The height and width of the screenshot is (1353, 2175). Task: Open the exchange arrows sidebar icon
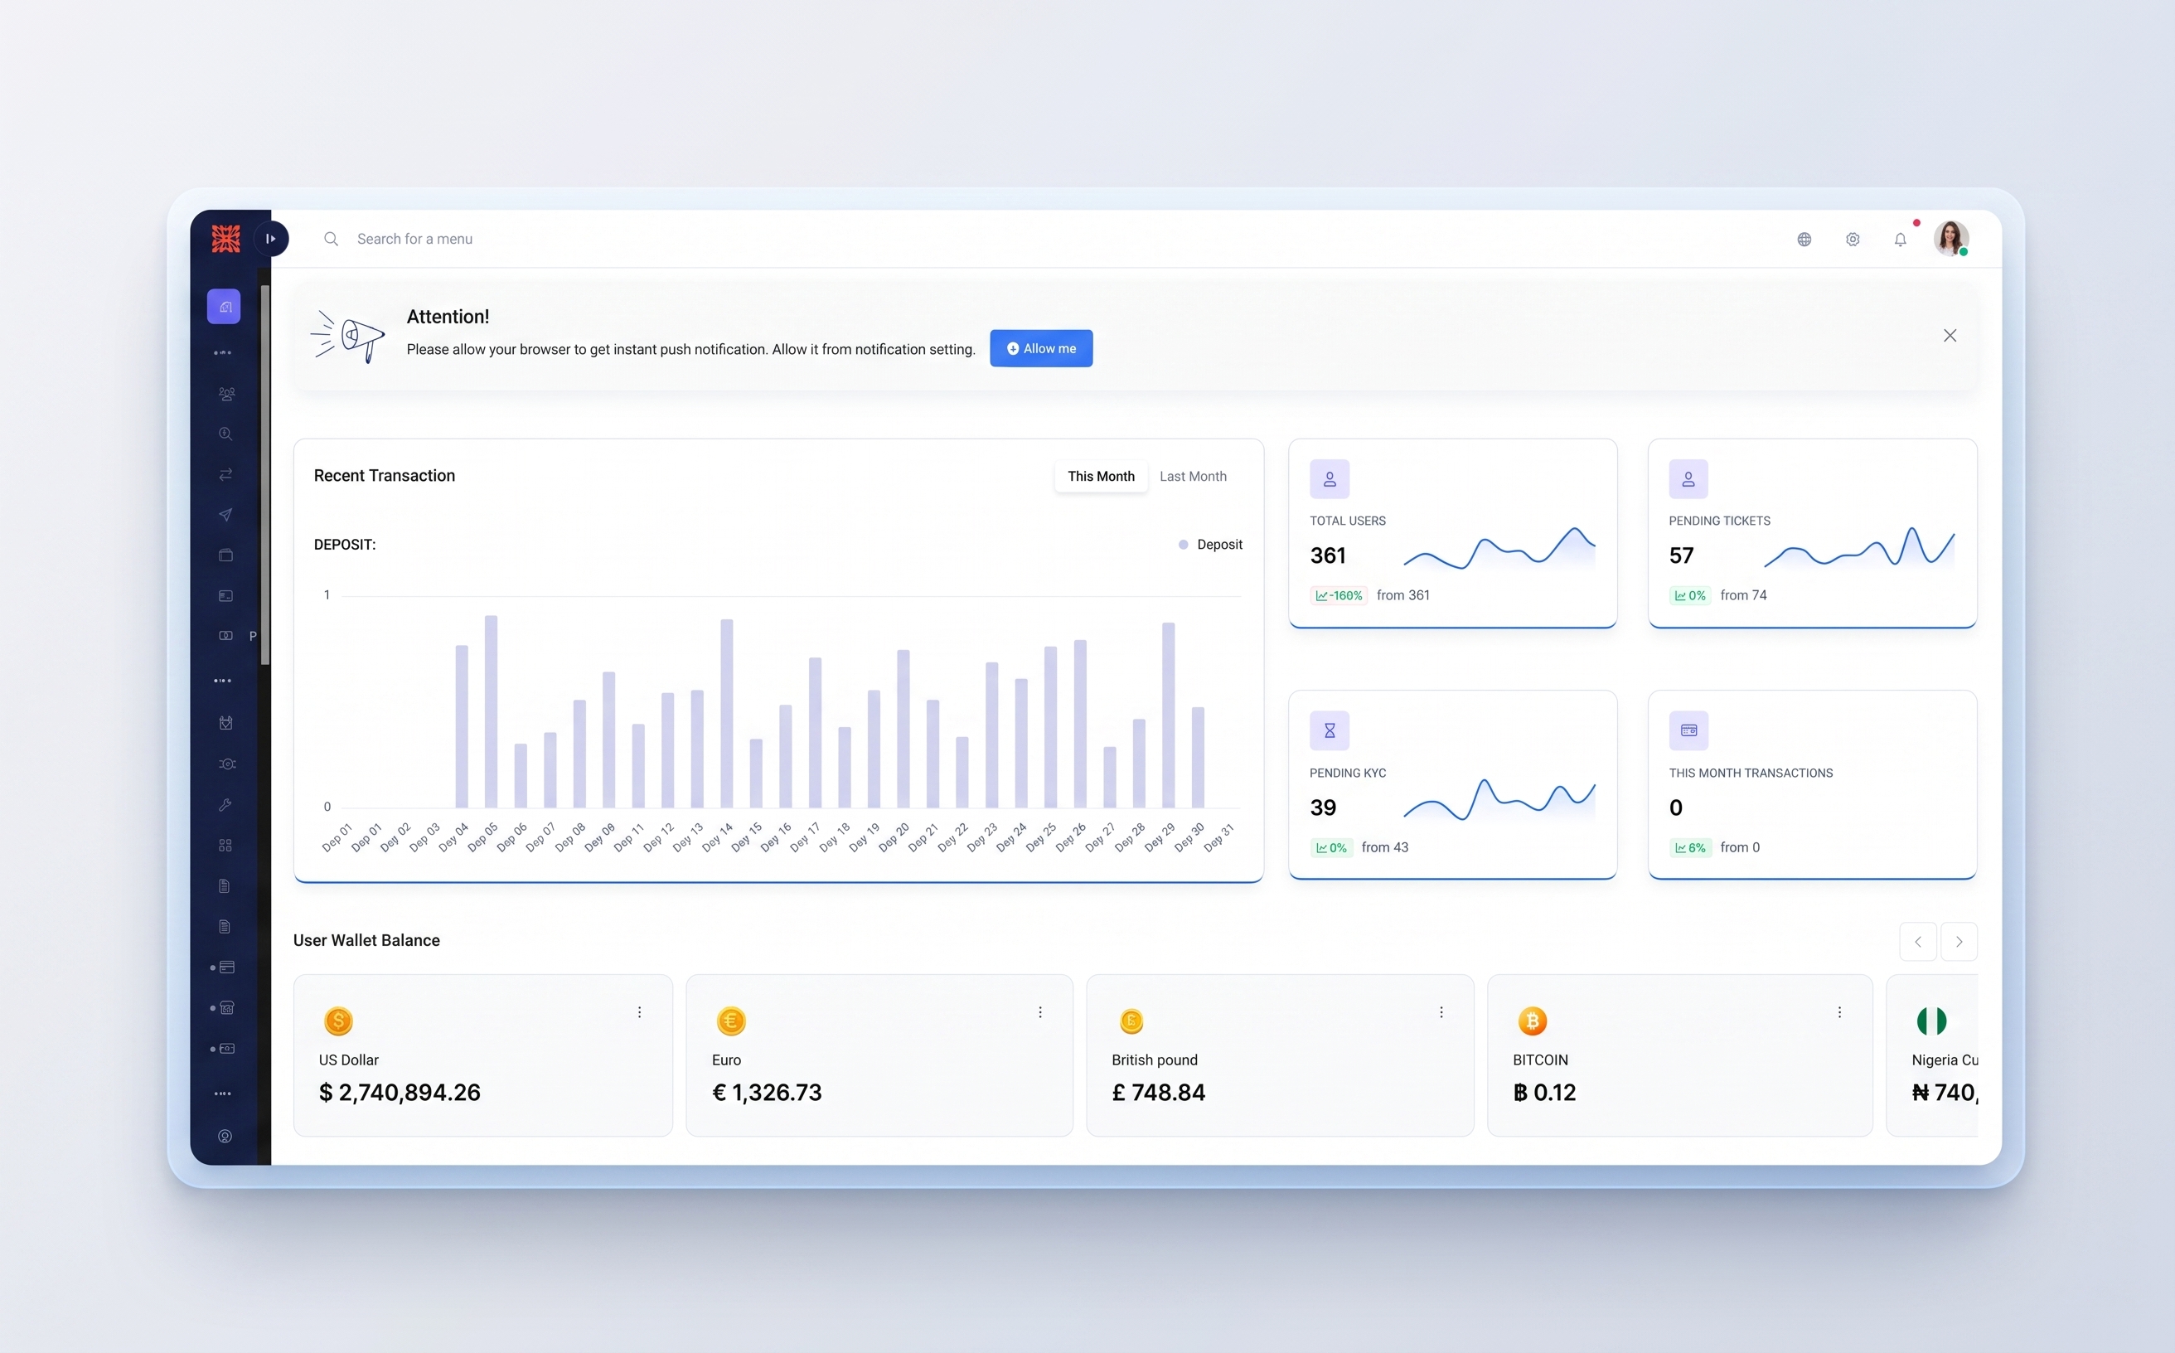225,474
